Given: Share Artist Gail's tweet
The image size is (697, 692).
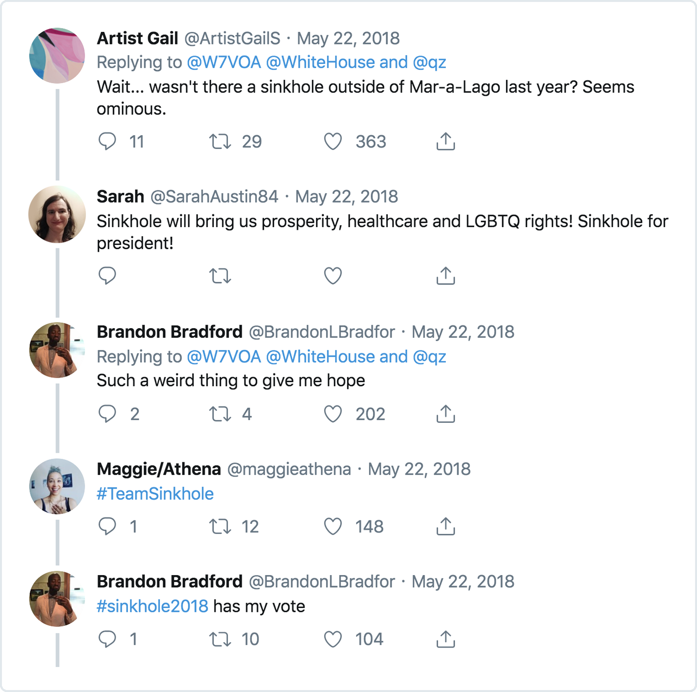Looking at the screenshot, I should 445,142.
